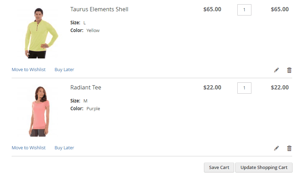Open Taurus Elements Shell product image
The height and width of the screenshot is (175, 301).
tap(38, 32)
